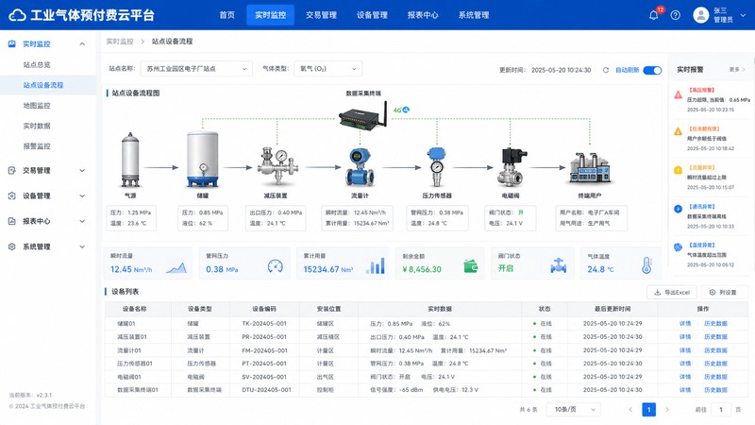Click page 1 pagination button

pyautogui.click(x=649, y=410)
